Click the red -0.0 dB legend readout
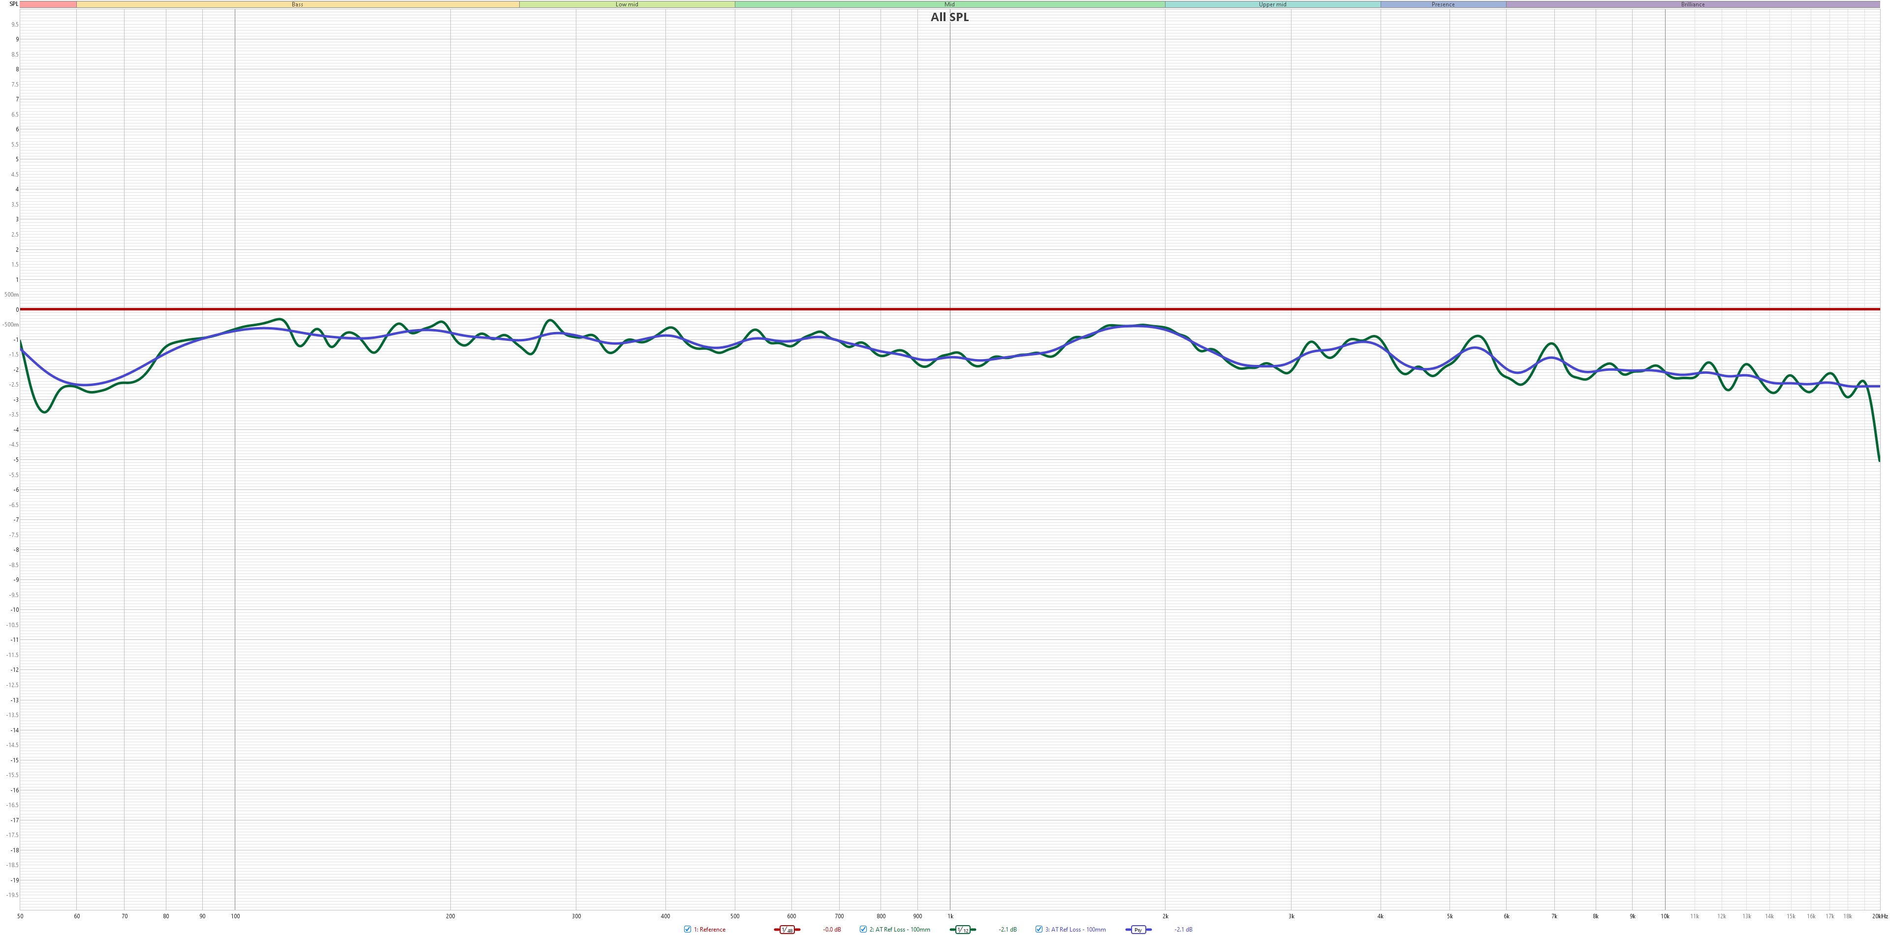 831,929
